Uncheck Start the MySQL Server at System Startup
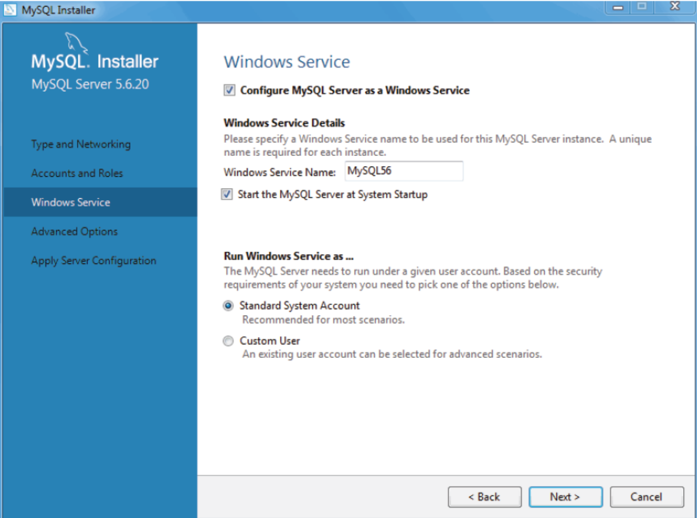This screenshot has height=518, width=697. click(228, 195)
